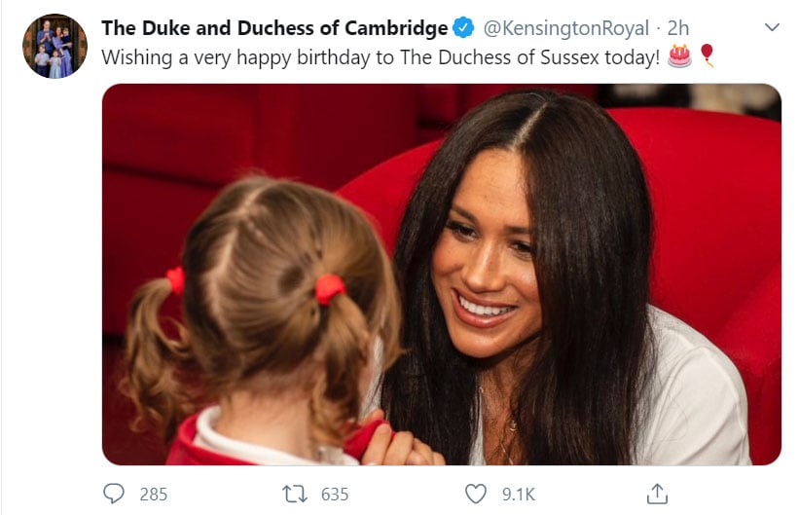Open The Duke and Duchess of Cambridge profile name
The image size is (799, 515).
[x=274, y=27]
